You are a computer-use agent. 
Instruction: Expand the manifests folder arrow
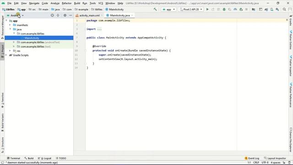tap(10, 25)
